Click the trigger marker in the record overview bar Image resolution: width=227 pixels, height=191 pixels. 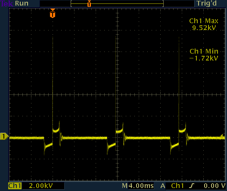coord(89,3)
